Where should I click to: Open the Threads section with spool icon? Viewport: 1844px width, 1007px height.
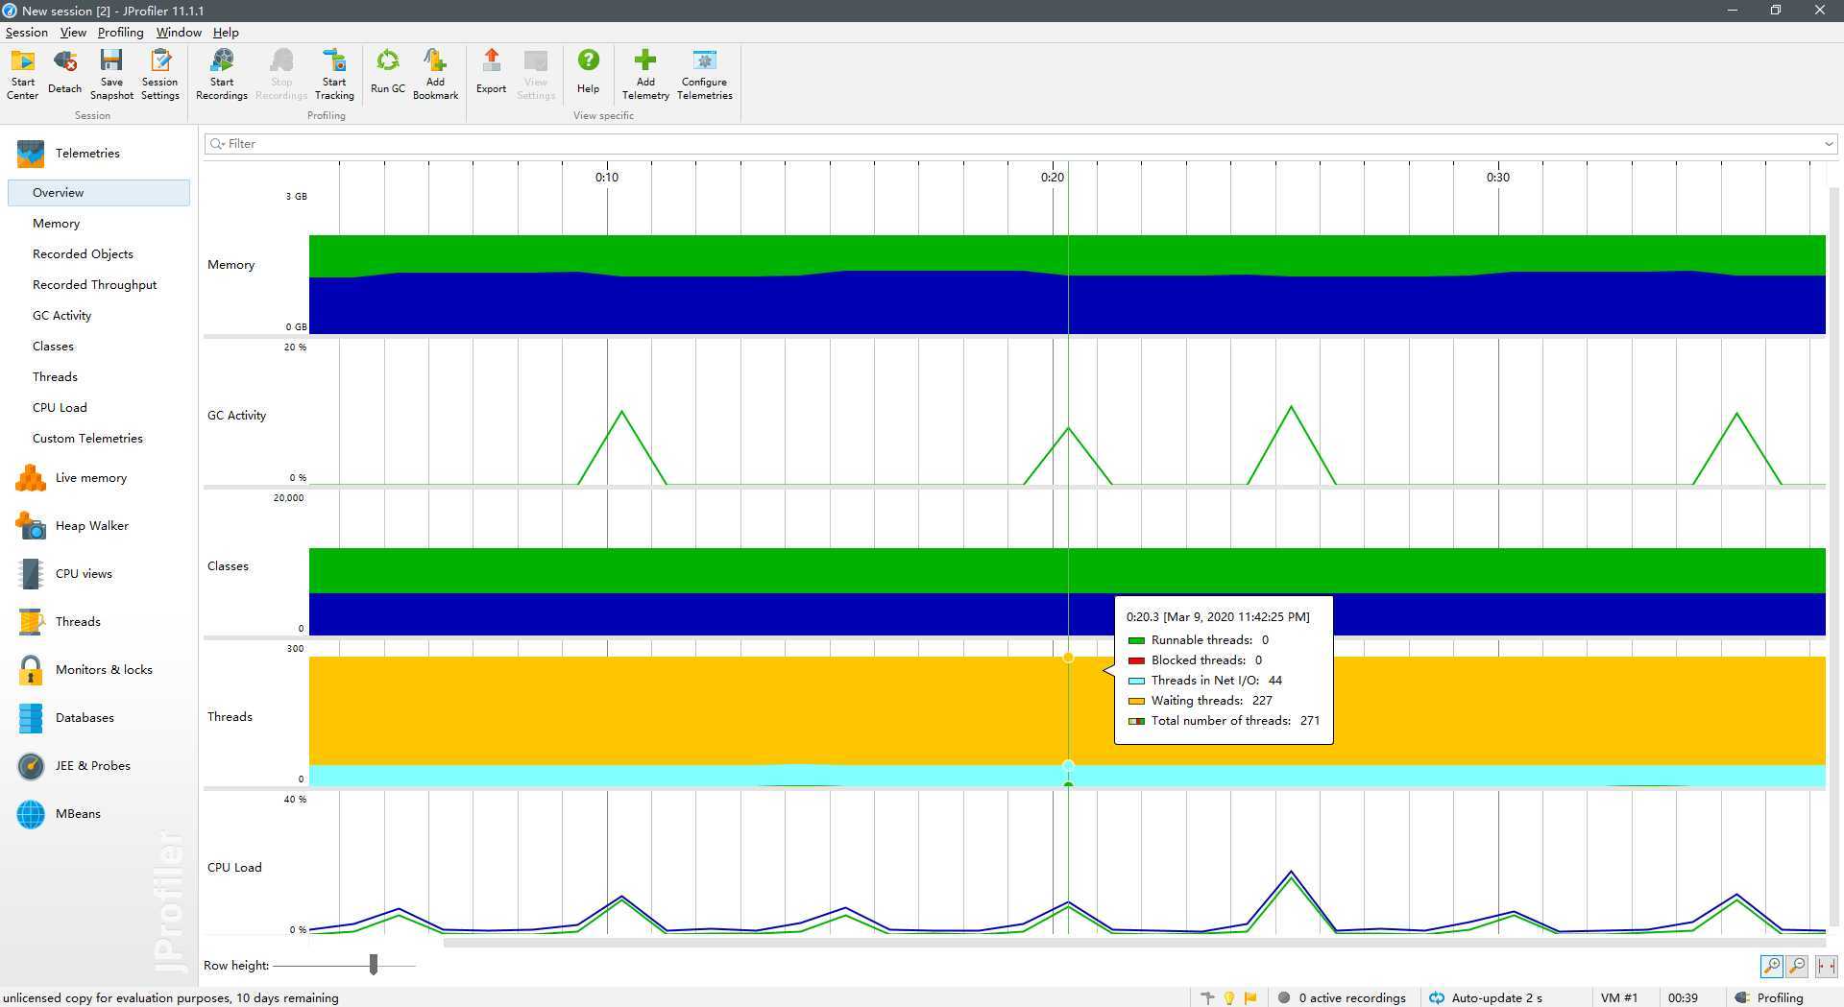[x=78, y=621]
